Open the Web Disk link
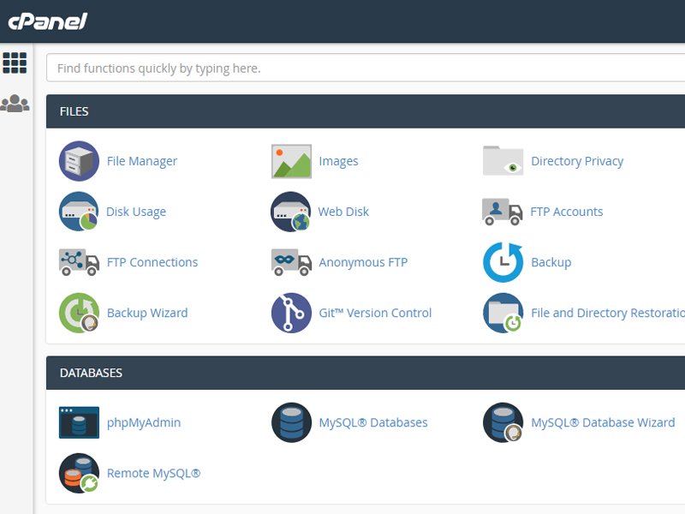This screenshot has height=514, width=685. [343, 212]
